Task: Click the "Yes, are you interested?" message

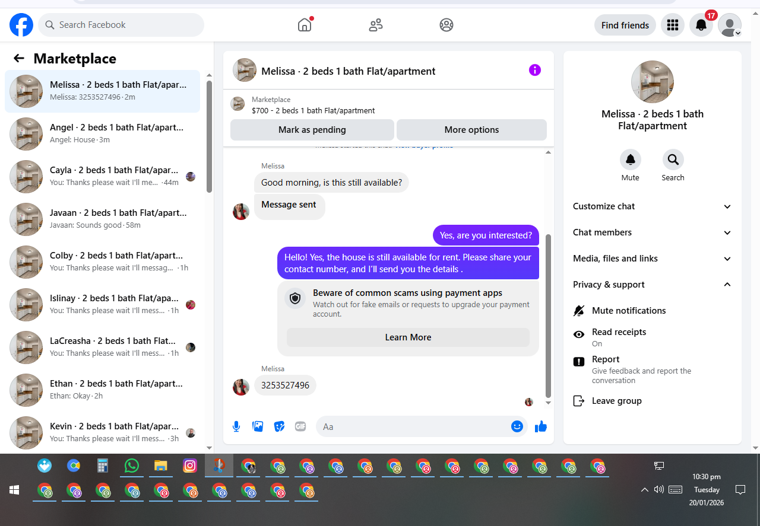Action: point(486,235)
